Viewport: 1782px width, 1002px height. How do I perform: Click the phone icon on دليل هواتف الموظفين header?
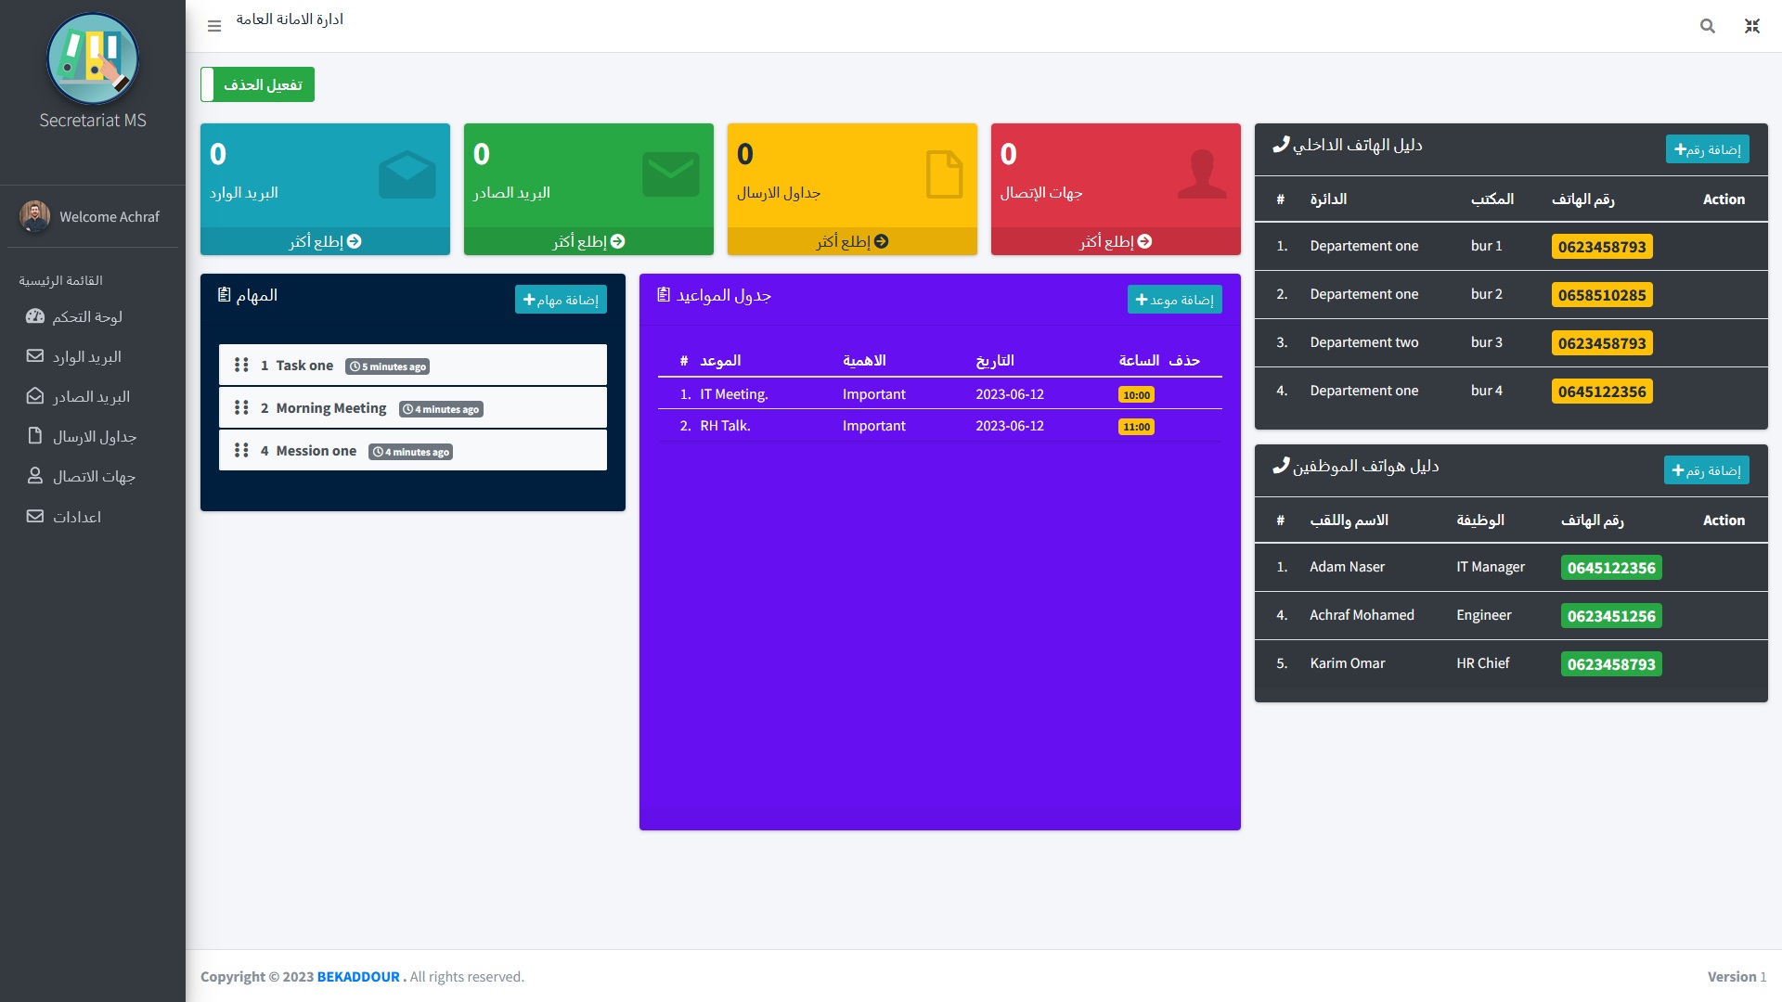point(1280,465)
